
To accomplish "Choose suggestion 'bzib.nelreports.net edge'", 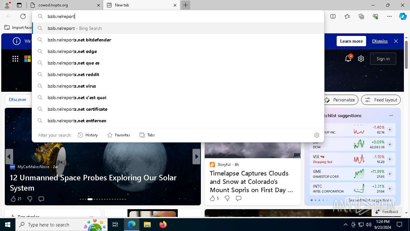I will [178, 51].
